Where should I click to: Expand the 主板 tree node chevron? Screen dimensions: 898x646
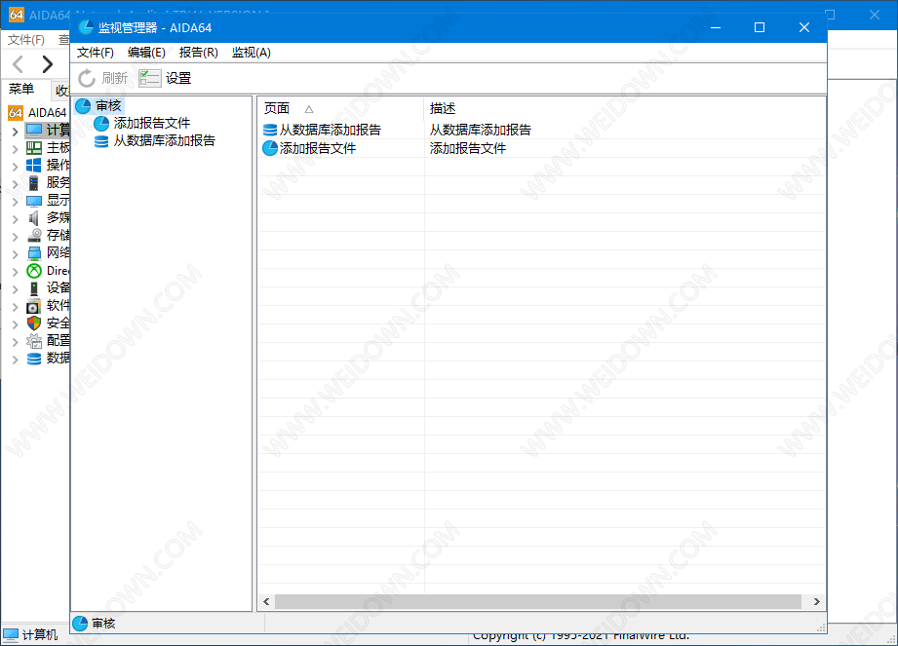point(15,148)
